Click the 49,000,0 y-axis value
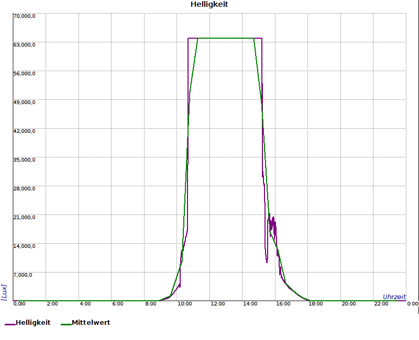Image resolution: width=419 pixels, height=340 pixels. coord(24,103)
